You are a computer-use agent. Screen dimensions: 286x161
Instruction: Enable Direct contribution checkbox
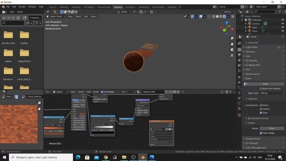click(x=261, y=106)
